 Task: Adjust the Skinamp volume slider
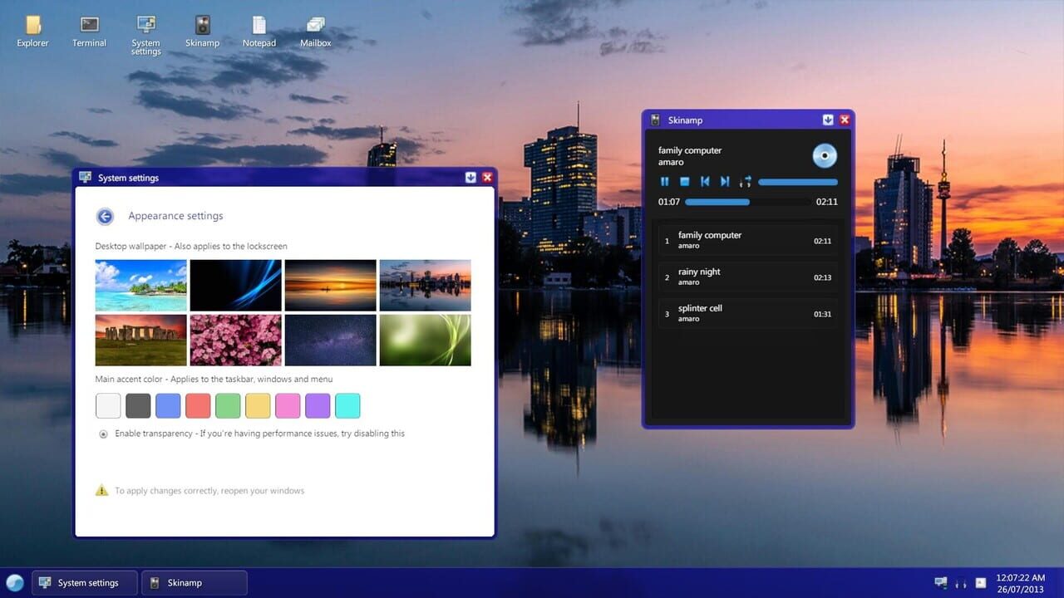[x=798, y=181]
